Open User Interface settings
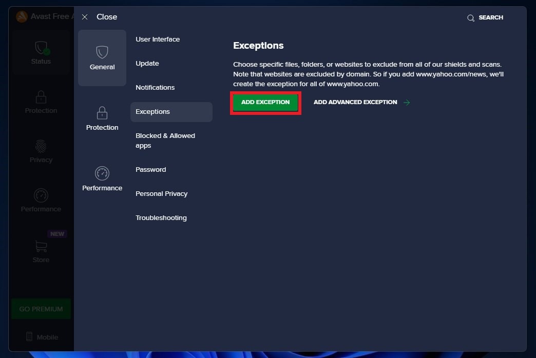The image size is (536, 358). tap(158, 39)
